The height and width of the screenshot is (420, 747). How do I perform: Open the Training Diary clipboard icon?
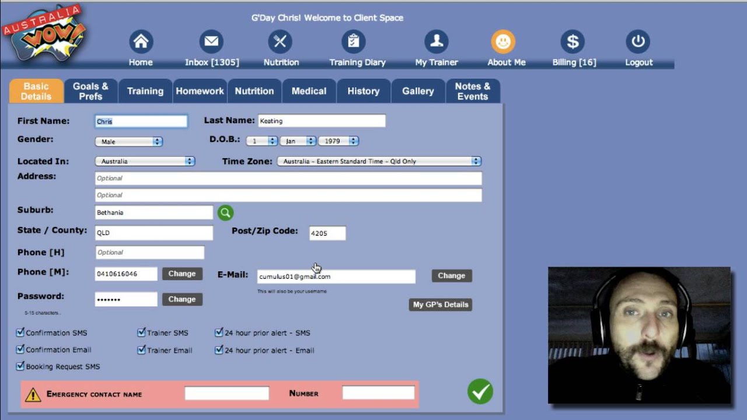coord(354,41)
